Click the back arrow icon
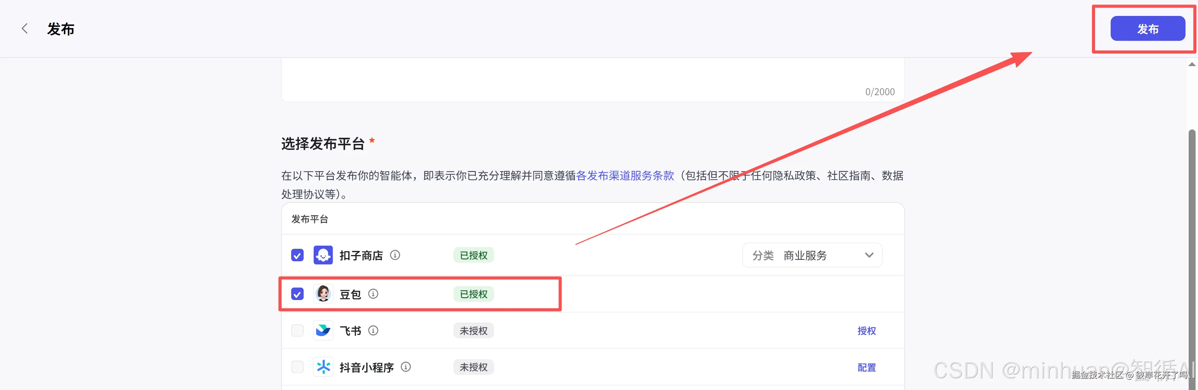1198x390 pixels. click(x=25, y=29)
